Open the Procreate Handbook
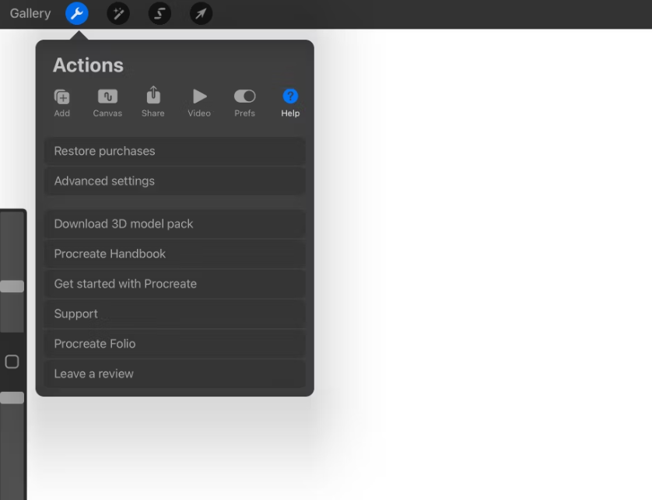Screen dimensions: 652x500 point(174,253)
